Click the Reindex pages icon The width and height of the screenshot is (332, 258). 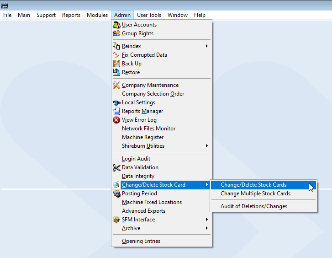[116, 46]
